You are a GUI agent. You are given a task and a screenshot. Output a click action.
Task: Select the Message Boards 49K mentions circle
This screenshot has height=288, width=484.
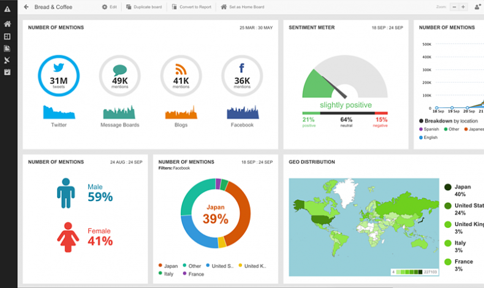(x=119, y=75)
